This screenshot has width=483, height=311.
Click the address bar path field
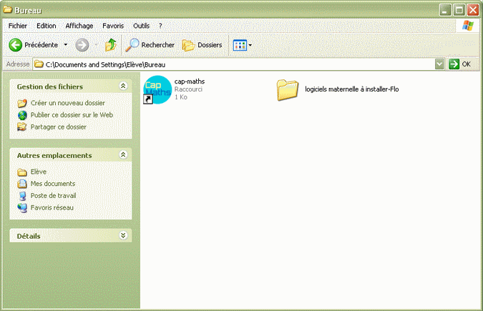[234, 64]
